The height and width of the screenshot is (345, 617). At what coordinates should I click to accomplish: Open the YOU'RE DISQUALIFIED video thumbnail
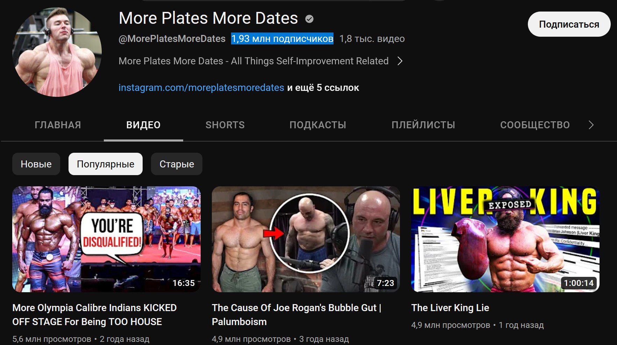[106, 239]
